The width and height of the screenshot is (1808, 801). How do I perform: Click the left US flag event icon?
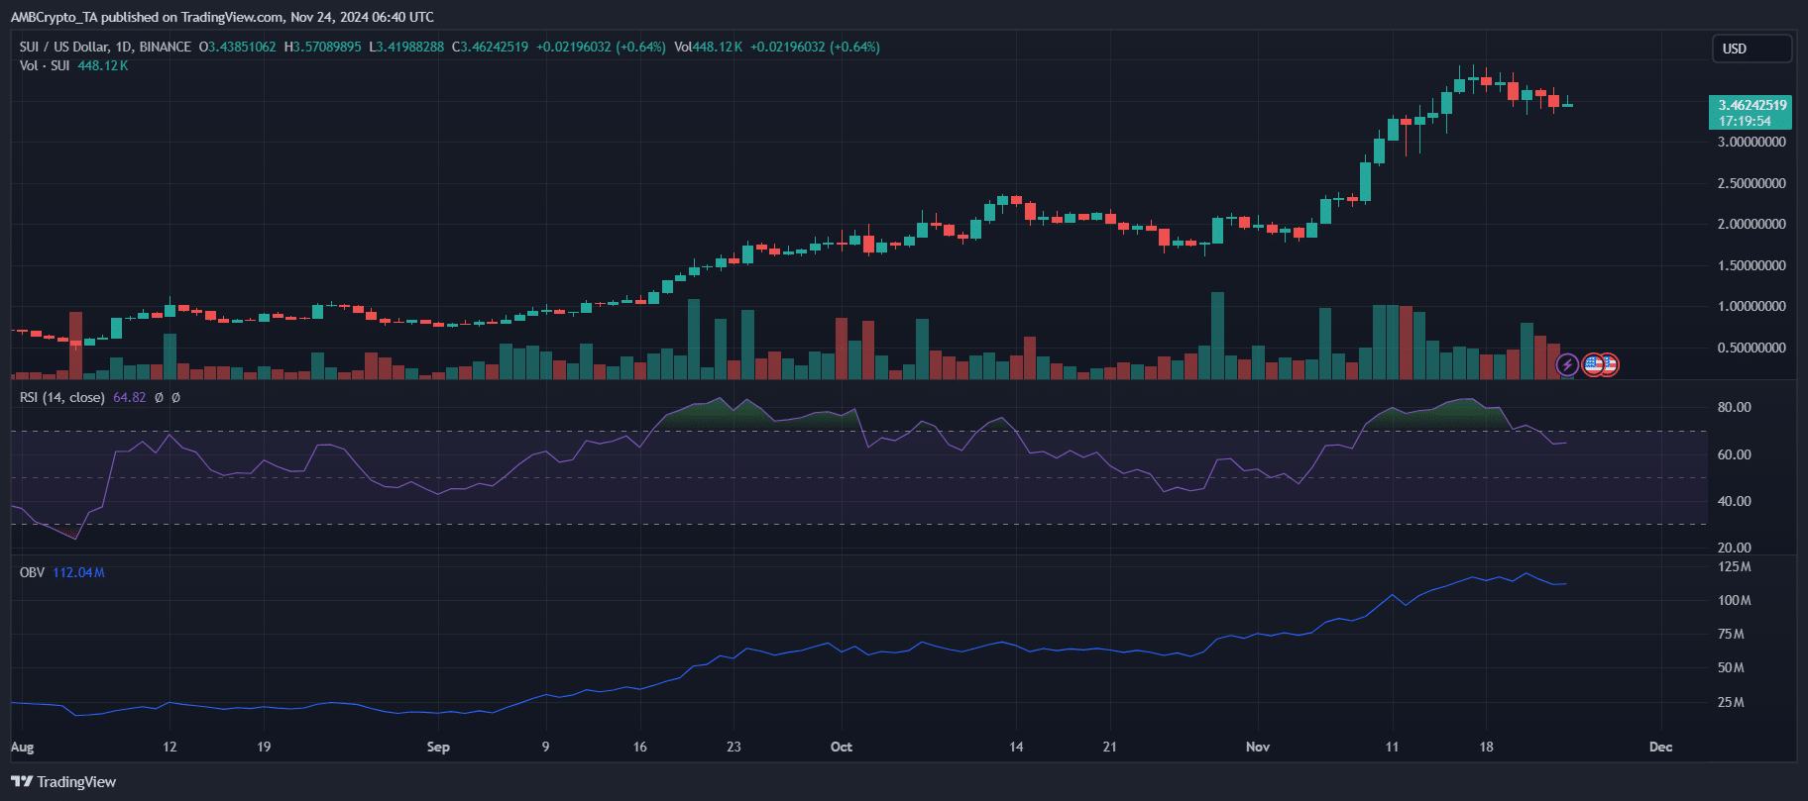(x=1593, y=365)
